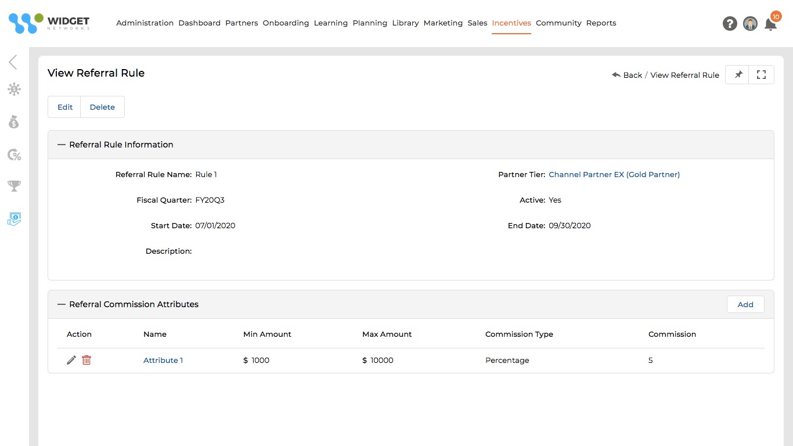The image size is (793, 446).
Task: Collapse Referral Rule Information section
Action: coord(62,145)
